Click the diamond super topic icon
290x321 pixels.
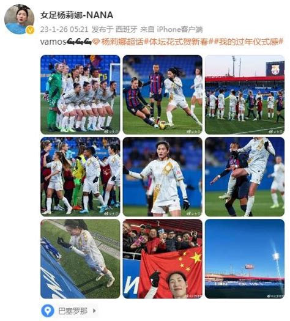coord(96,42)
